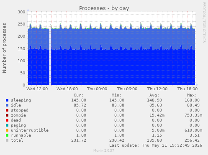Viewport: 208px width, 155px height.
Task: Click the 300 y-axis tick label
Action: click(x=21, y=12)
